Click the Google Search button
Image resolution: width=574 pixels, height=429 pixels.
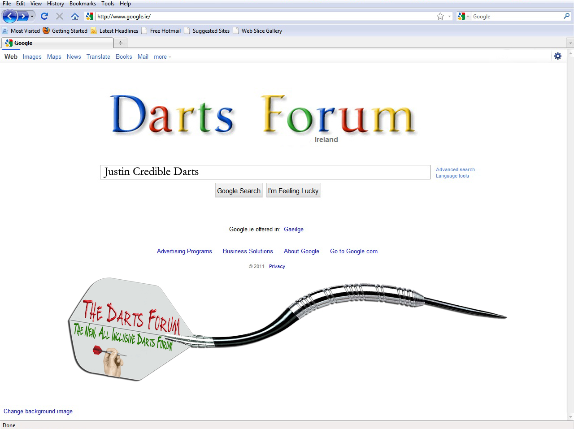[239, 191]
